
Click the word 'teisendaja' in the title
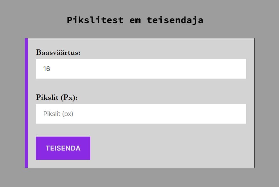175,20
